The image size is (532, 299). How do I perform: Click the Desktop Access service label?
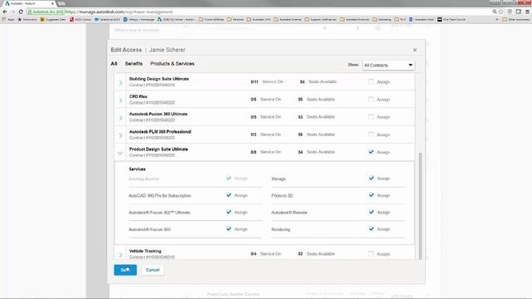pyautogui.click(x=144, y=179)
